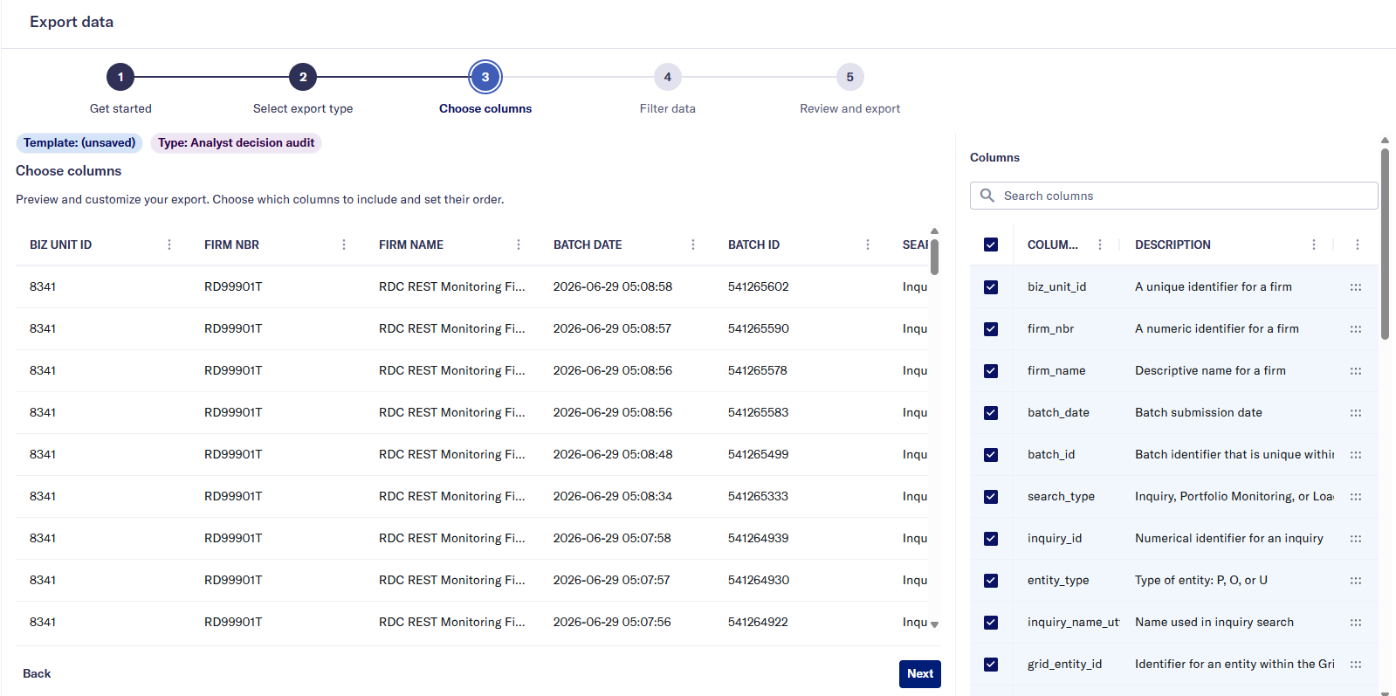Screen dimensions: 1396x696
Task: Jump to step 5 Review and export
Action: pos(850,77)
